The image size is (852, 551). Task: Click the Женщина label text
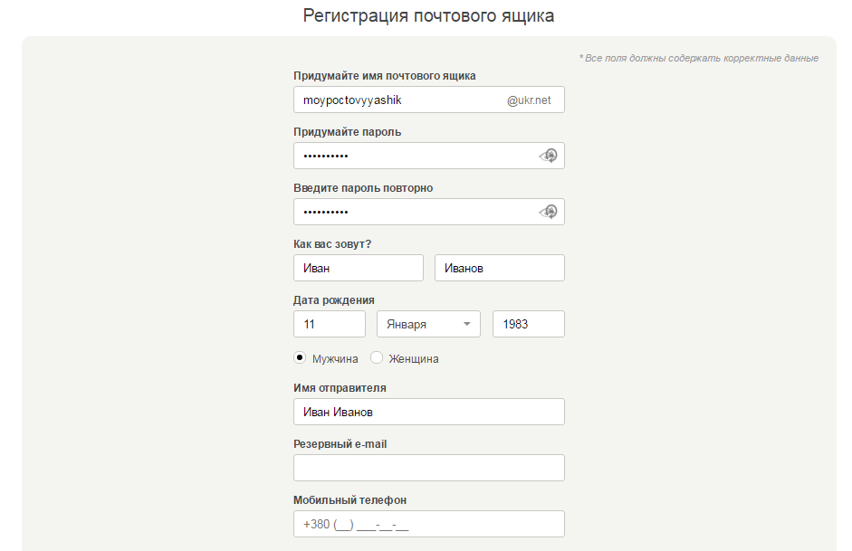click(414, 359)
